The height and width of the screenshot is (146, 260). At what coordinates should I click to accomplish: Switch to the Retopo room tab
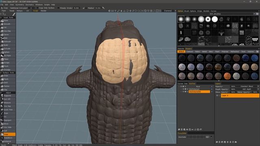19,11
